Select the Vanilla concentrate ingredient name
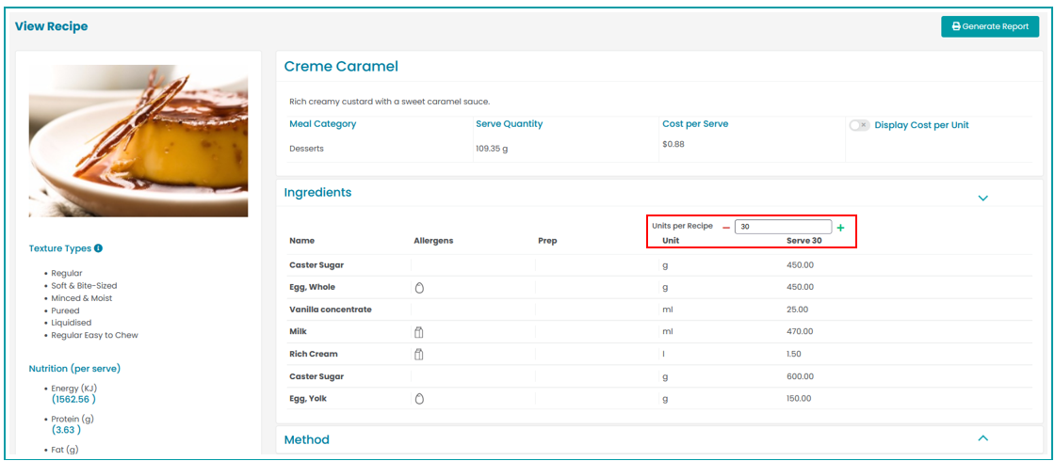Image resolution: width=1055 pixels, height=461 pixels. [331, 310]
